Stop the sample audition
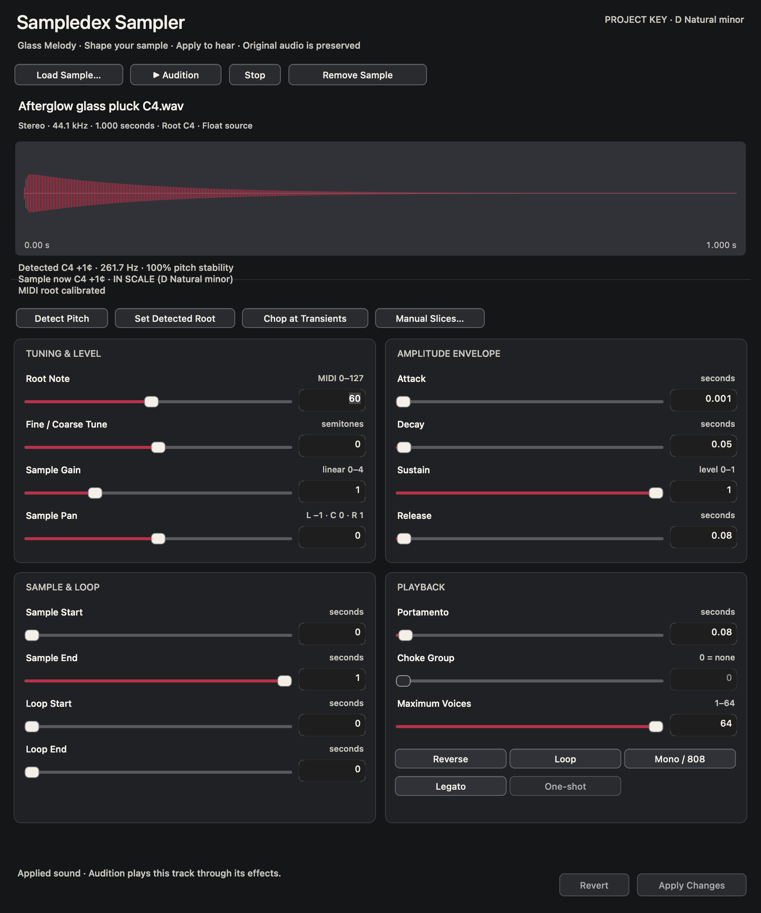 [x=255, y=75]
